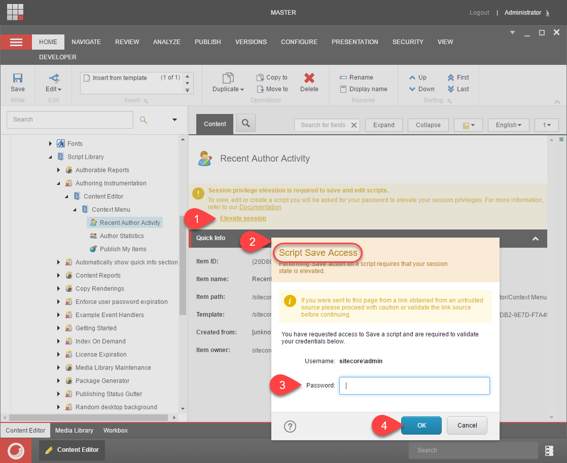Select Author Statistics in the tree
567x463 pixels.
click(122, 236)
